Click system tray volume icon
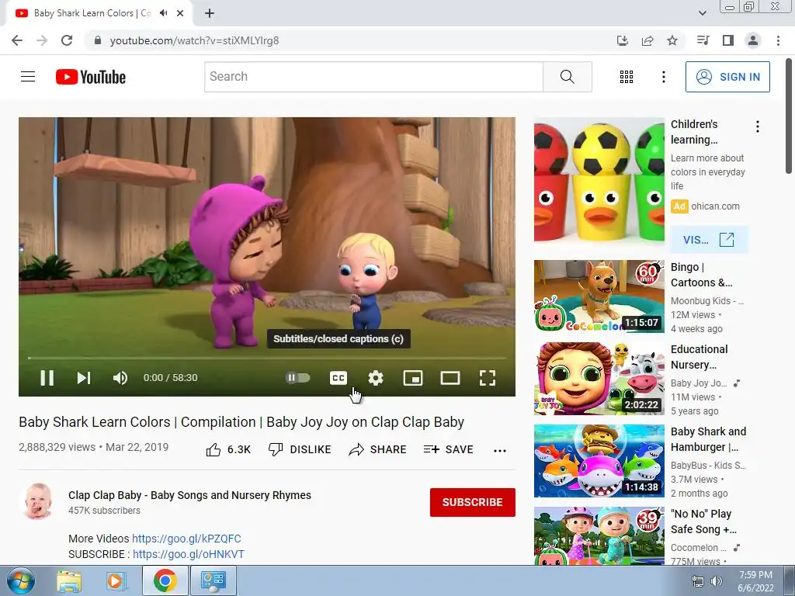 pyautogui.click(x=717, y=581)
